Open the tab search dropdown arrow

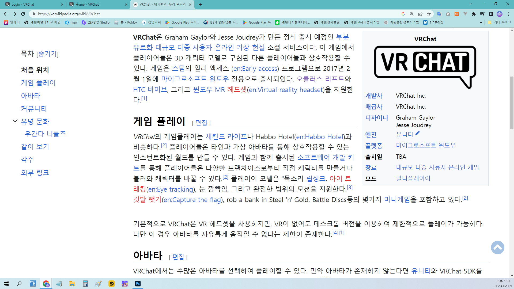[471, 4]
